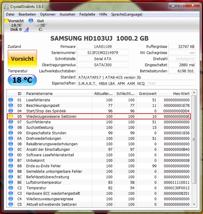
Task: Click the Schlecht... column header
Action: click(x=125, y=93)
